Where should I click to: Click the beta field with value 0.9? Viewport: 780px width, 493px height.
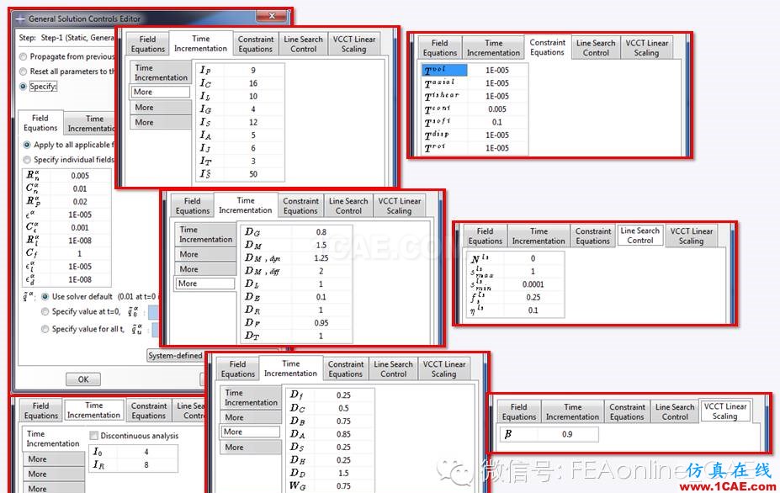pyautogui.click(x=567, y=434)
